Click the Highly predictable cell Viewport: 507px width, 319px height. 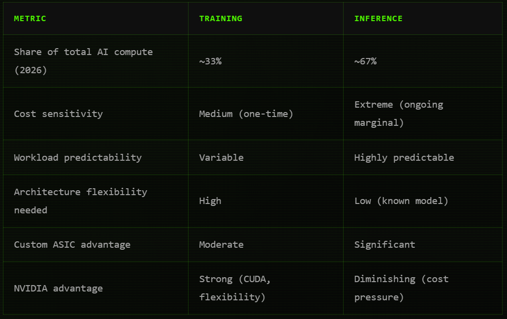pos(404,158)
